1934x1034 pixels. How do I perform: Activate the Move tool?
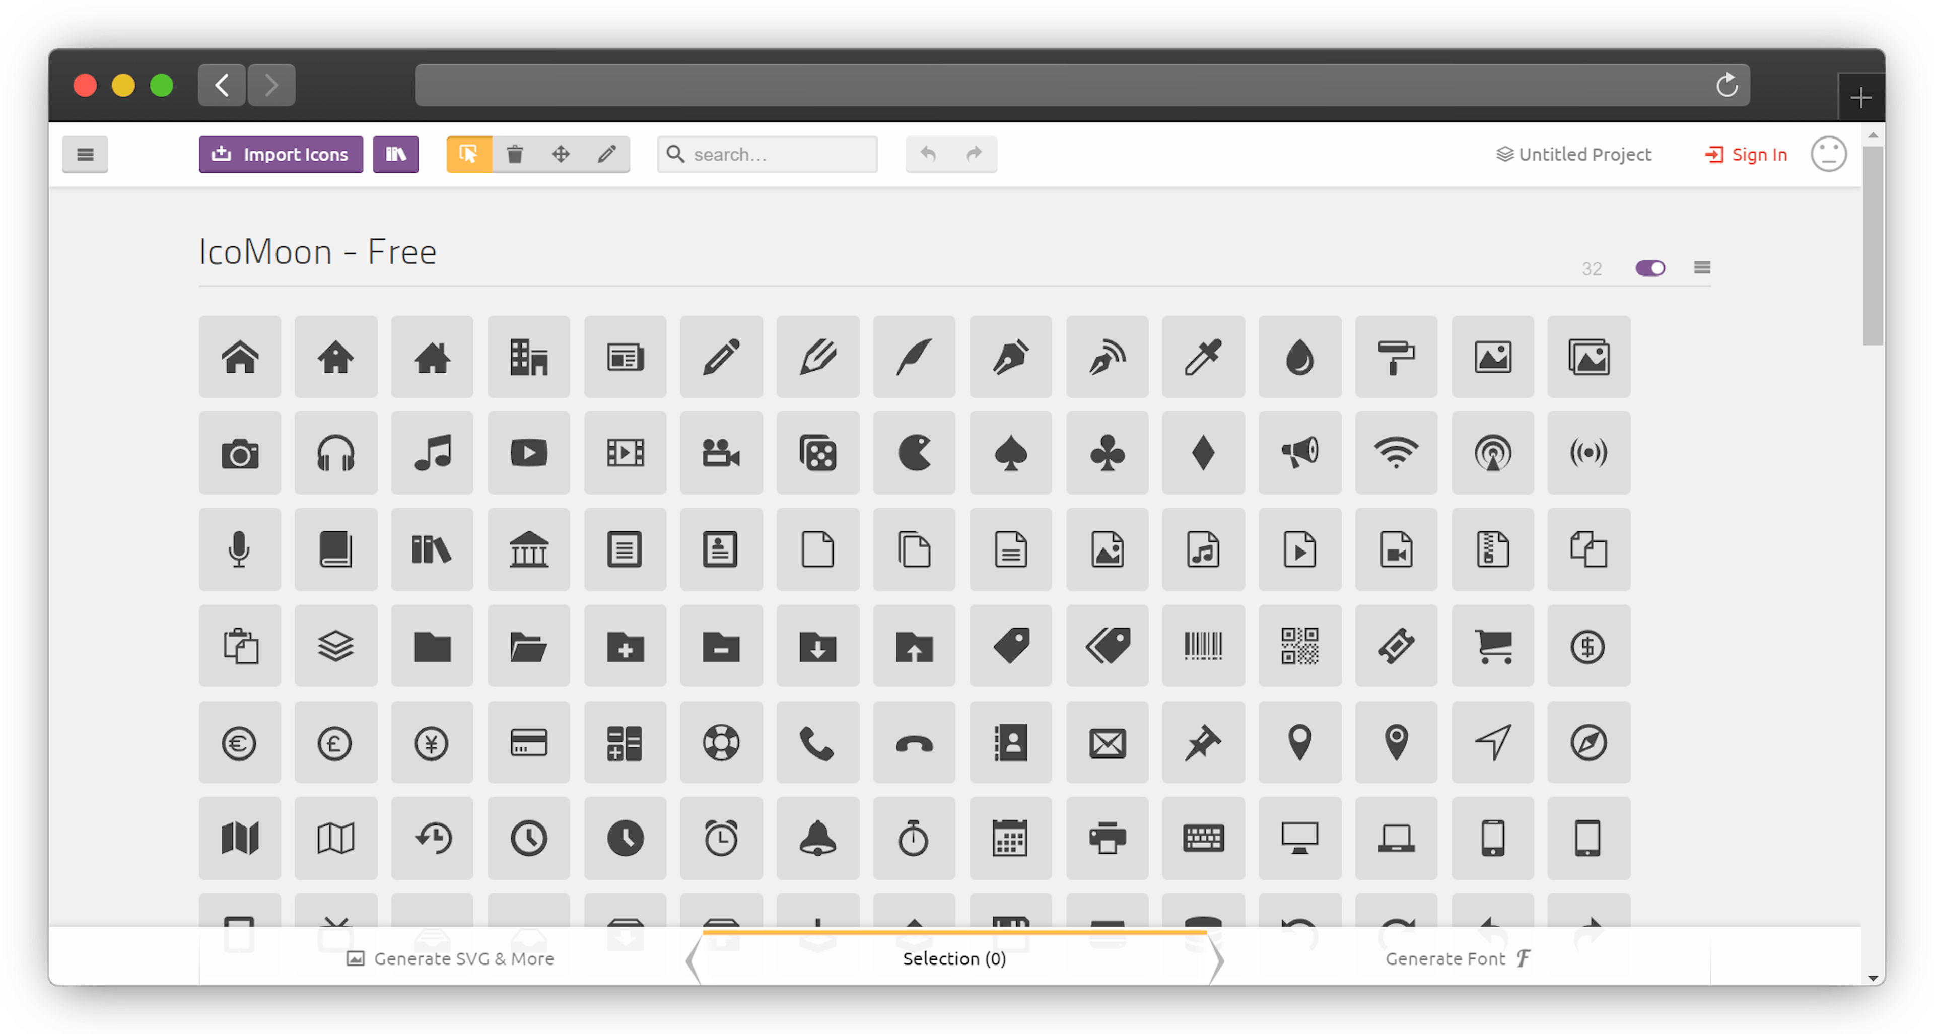pos(561,154)
